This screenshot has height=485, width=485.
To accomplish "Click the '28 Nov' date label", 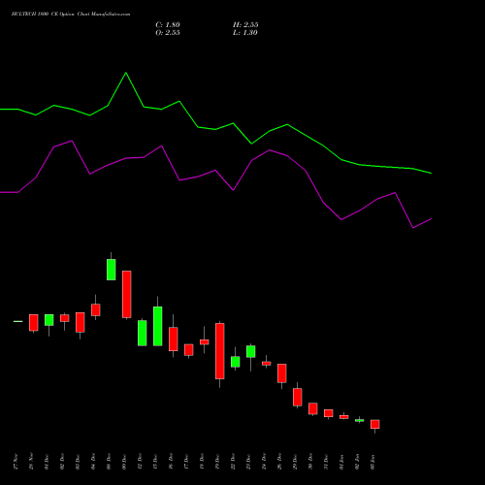I will click(x=31, y=462).
